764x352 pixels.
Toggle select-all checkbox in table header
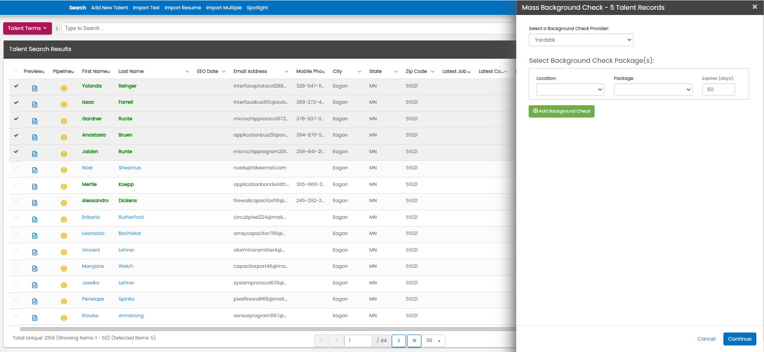coord(16,70)
